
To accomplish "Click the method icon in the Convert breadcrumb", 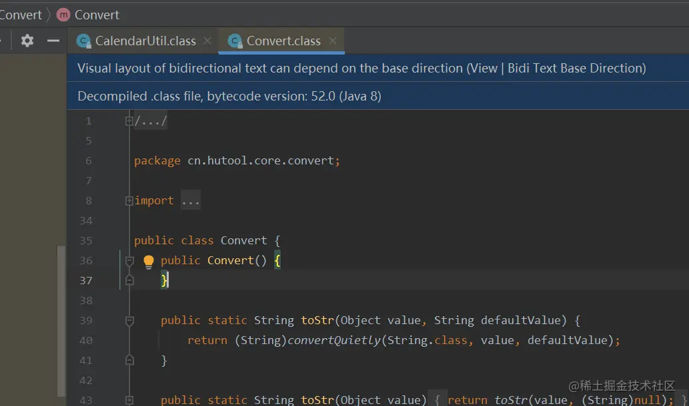I will pos(63,15).
